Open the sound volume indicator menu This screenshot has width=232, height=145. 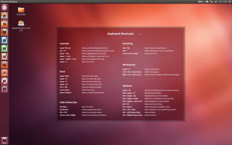(216, 2)
